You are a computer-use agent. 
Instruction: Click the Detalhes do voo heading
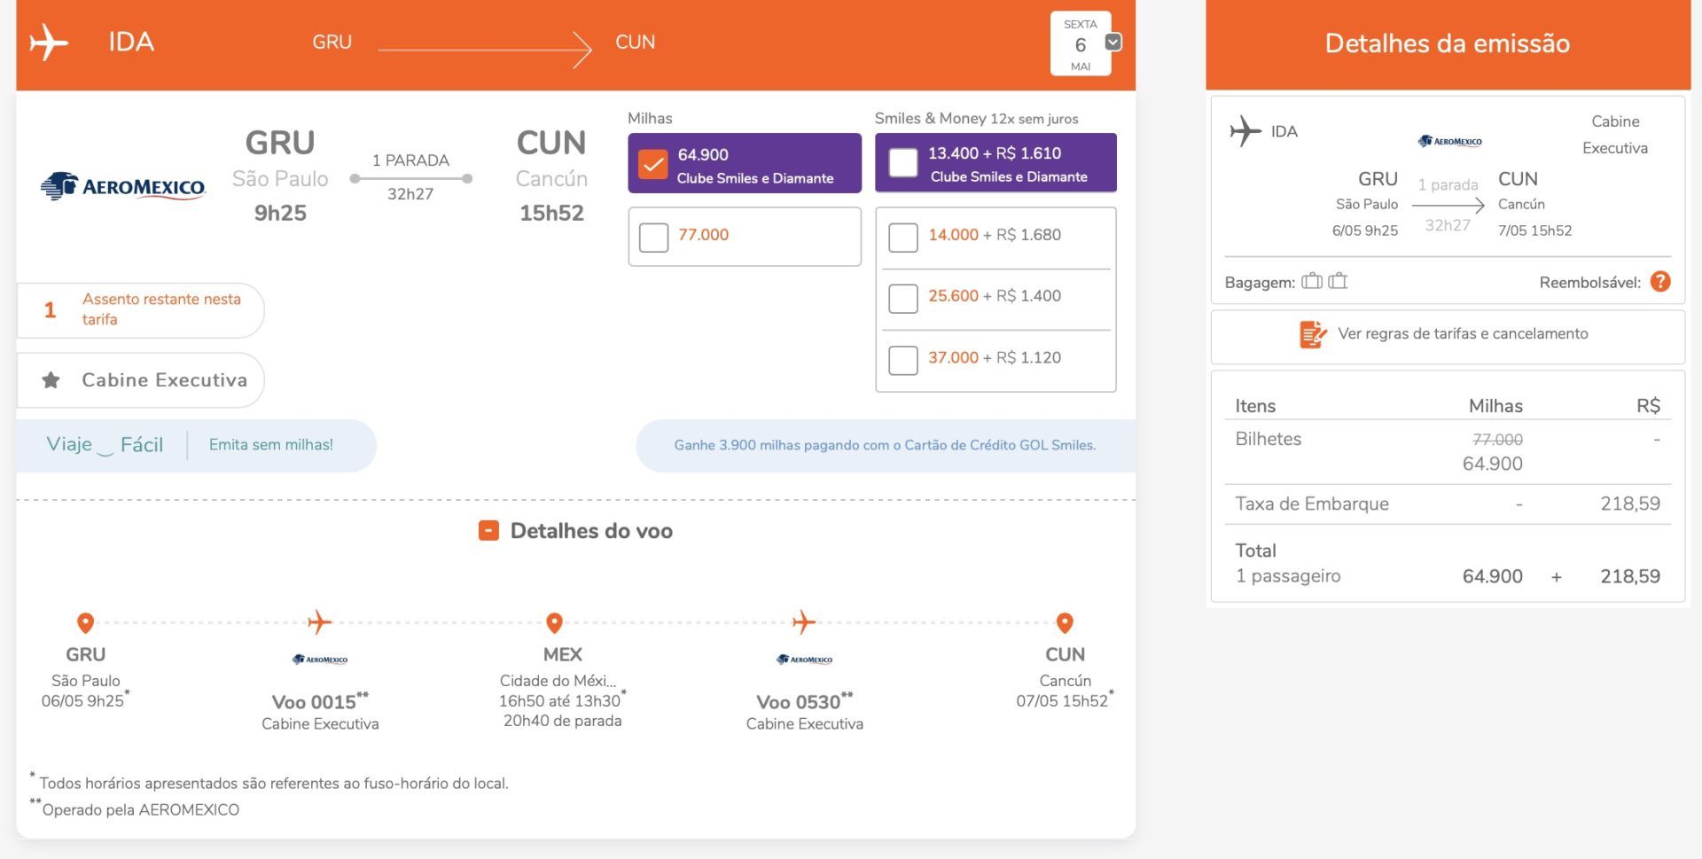point(591,531)
